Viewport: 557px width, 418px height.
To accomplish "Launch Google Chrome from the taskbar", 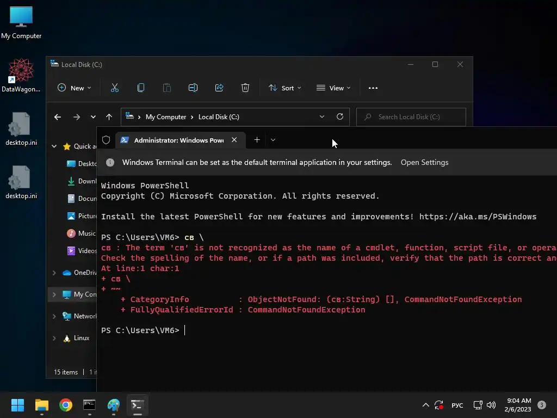I will click(66, 405).
